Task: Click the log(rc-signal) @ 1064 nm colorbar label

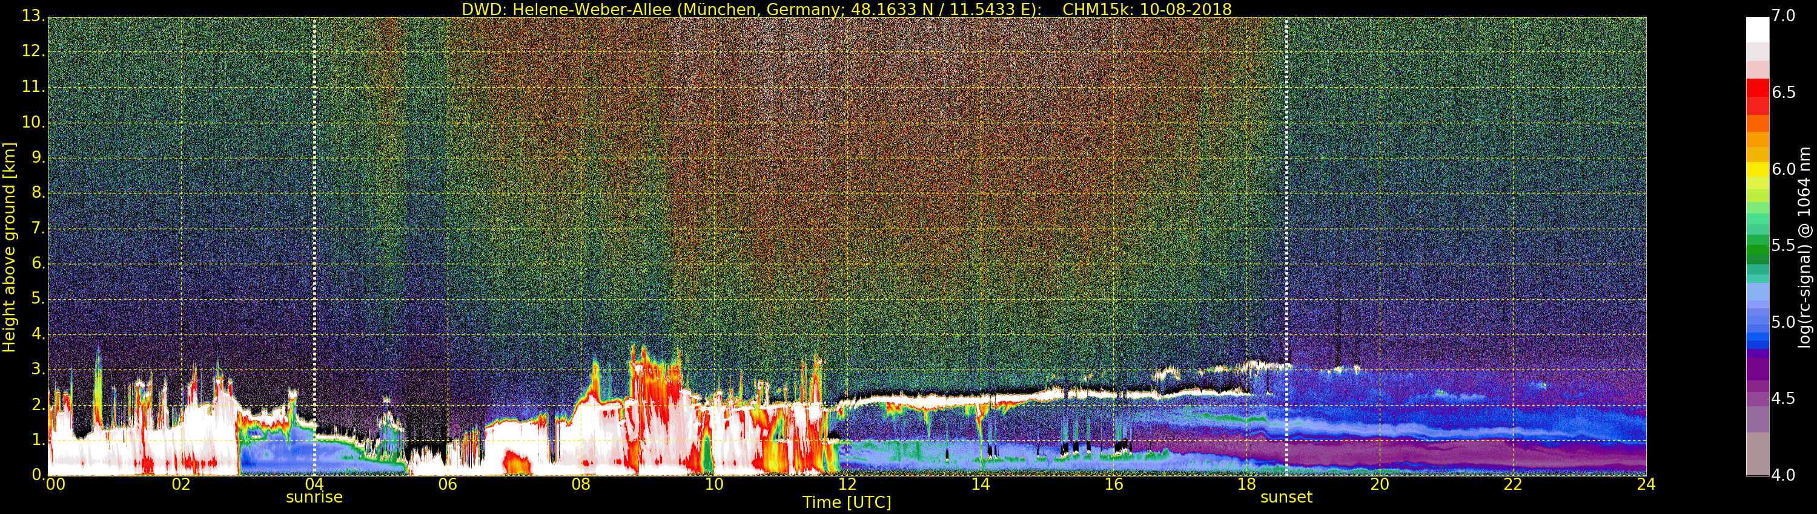Action: click(x=1804, y=247)
